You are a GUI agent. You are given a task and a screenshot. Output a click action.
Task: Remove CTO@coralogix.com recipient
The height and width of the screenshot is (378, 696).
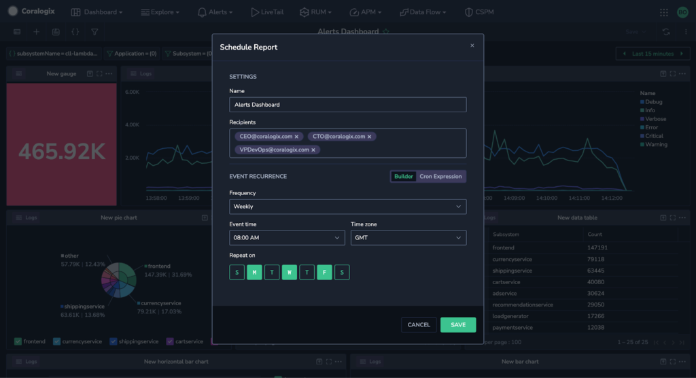[369, 137]
